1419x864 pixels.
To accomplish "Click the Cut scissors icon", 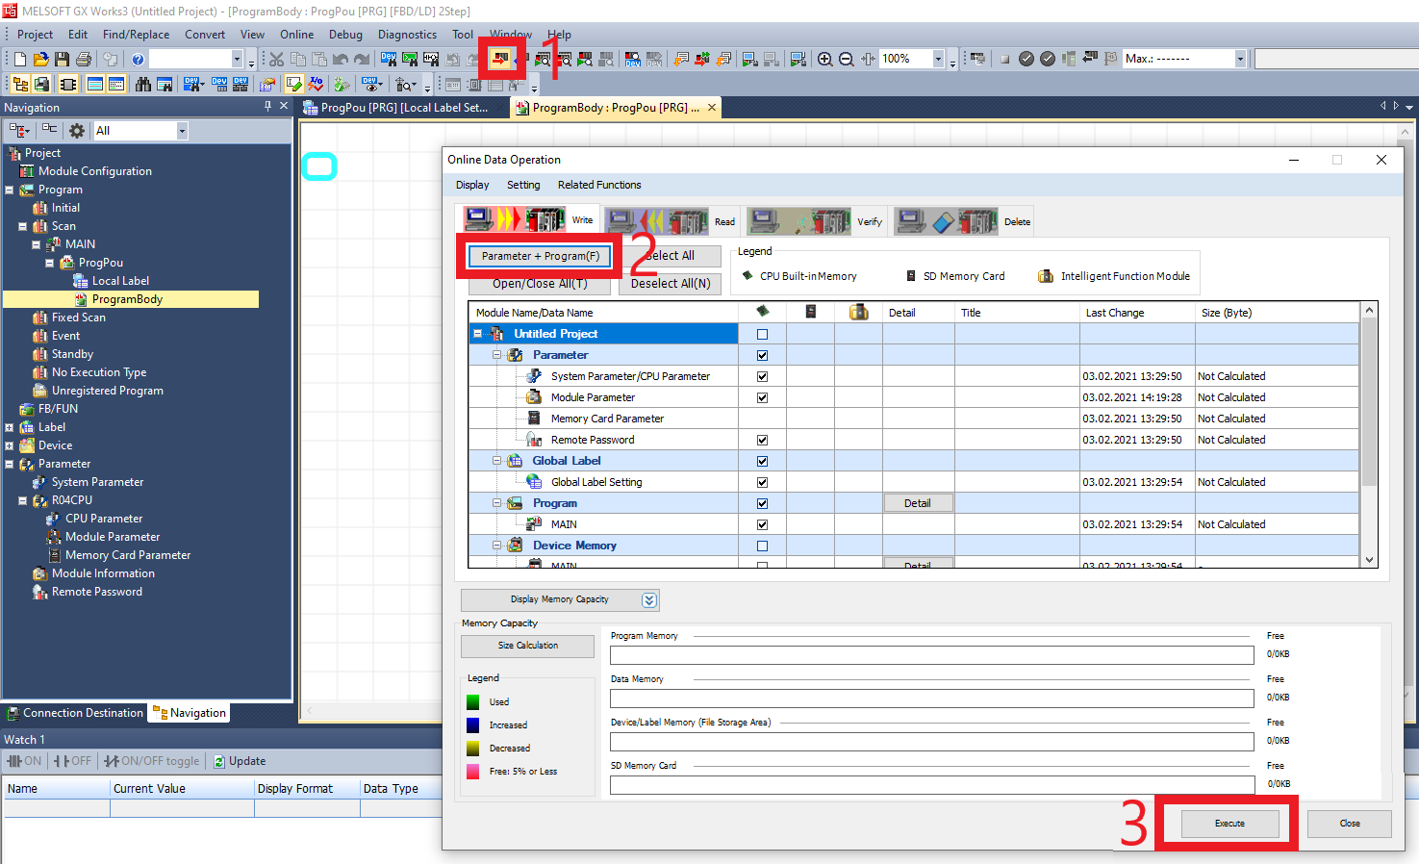I will tap(277, 60).
